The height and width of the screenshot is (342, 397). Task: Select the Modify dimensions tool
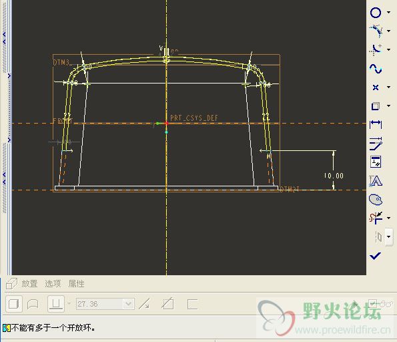(376, 144)
